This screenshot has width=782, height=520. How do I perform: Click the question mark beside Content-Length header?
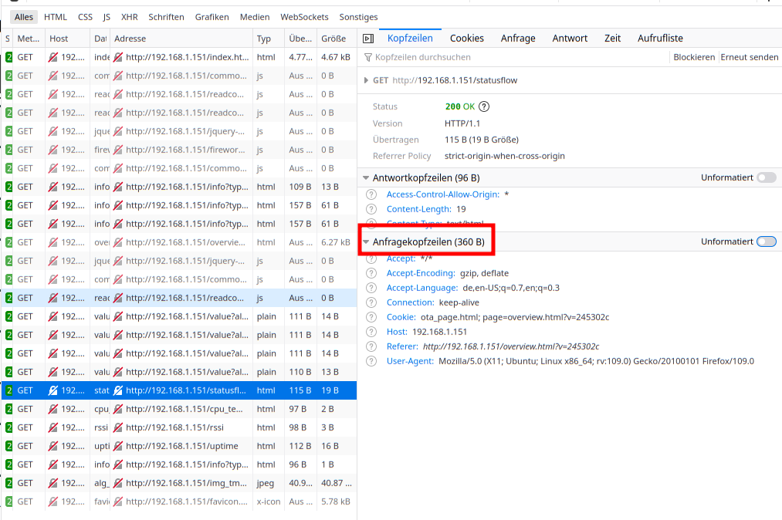point(371,208)
